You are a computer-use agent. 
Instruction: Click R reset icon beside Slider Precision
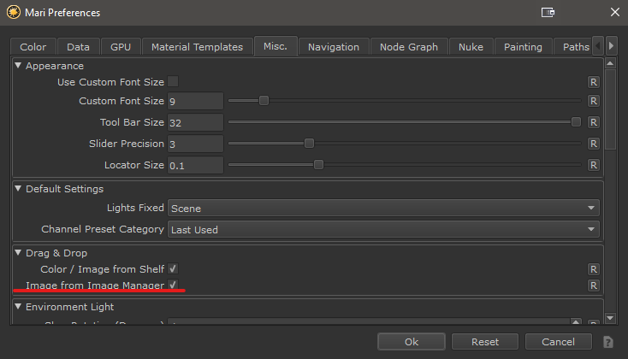point(593,144)
